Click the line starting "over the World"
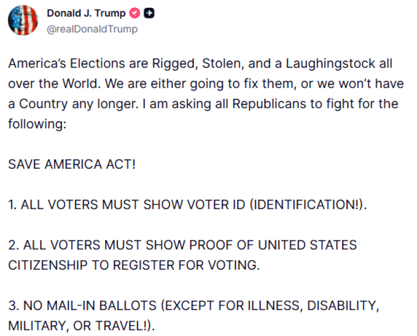The height and width of the screenshot is (336, 417). coord(206,84)
